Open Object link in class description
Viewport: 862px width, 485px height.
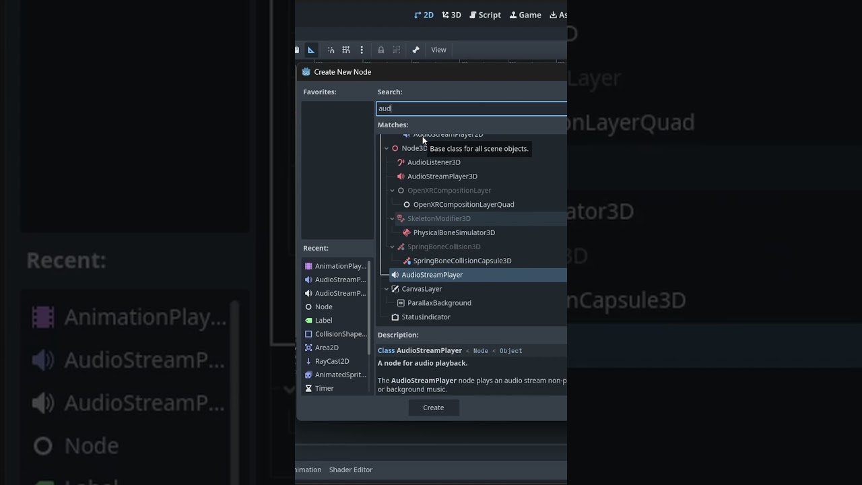click(x=510, y=351)
